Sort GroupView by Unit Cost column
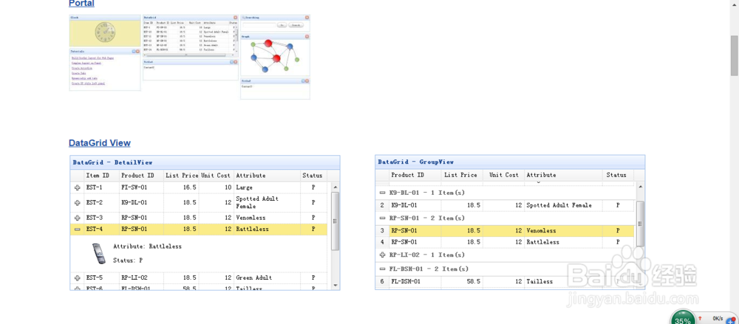This screenshot has width=739, height=324. (x=503, y=175)
